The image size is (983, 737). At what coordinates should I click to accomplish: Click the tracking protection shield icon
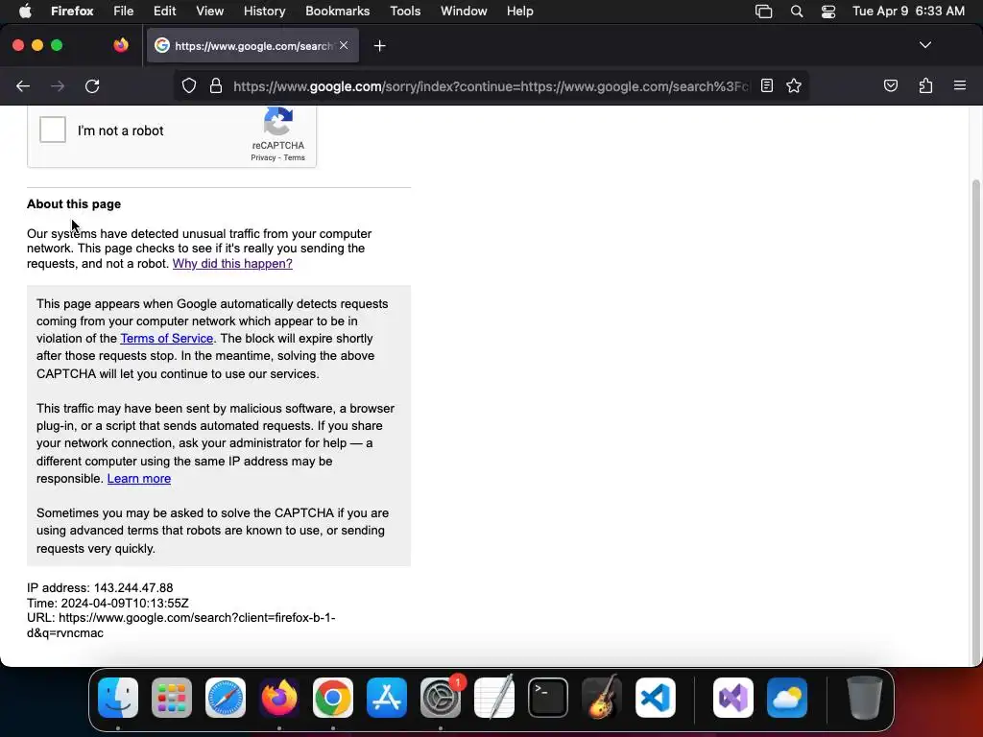pyautogui.click(x=189, y=86)
